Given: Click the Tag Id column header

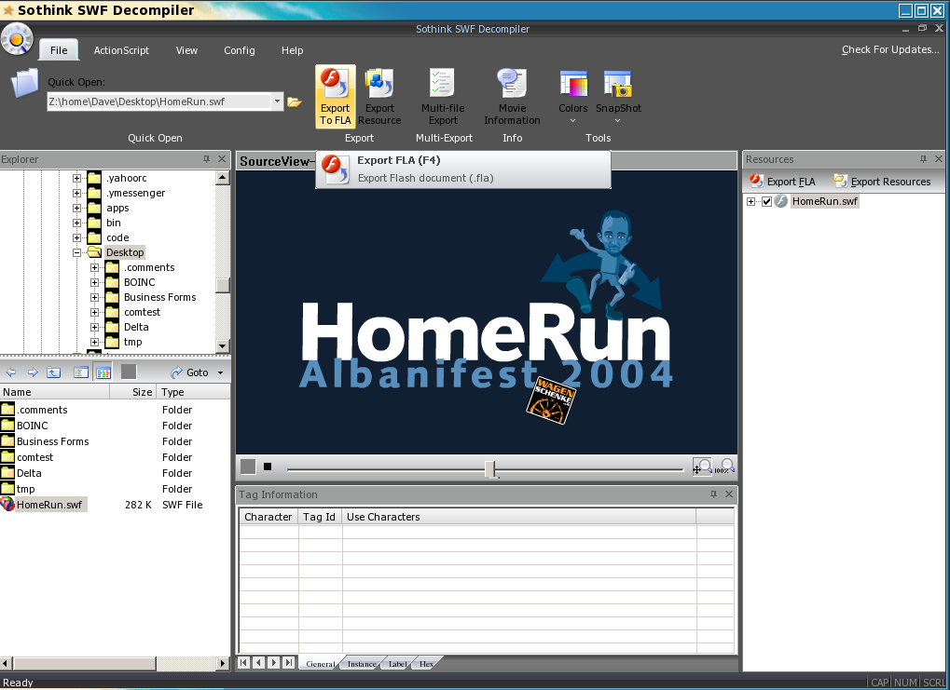Looking at the screenshot, I should coord(319,517).
